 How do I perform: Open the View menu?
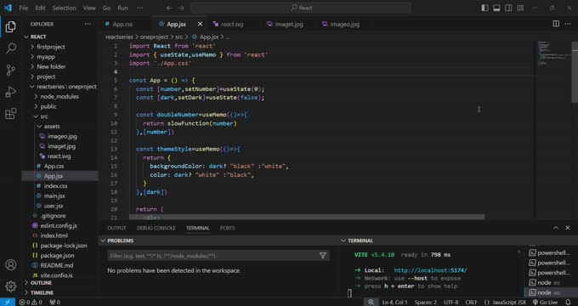[x=89, y=8]
